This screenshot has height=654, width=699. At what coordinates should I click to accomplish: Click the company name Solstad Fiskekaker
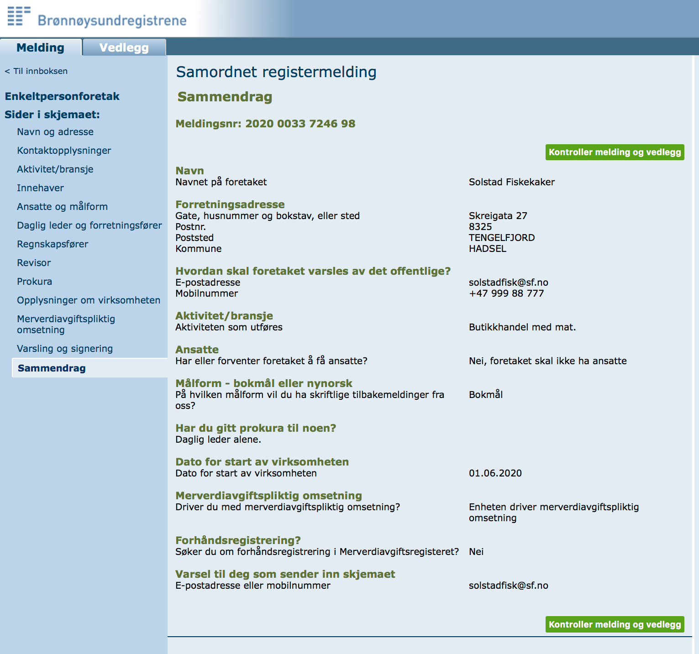coord(512,182)
